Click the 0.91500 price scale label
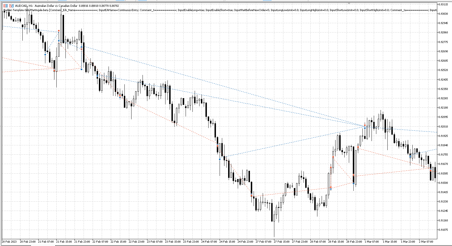Viewport: 452px width, 246px height. (x=443, y=183)
